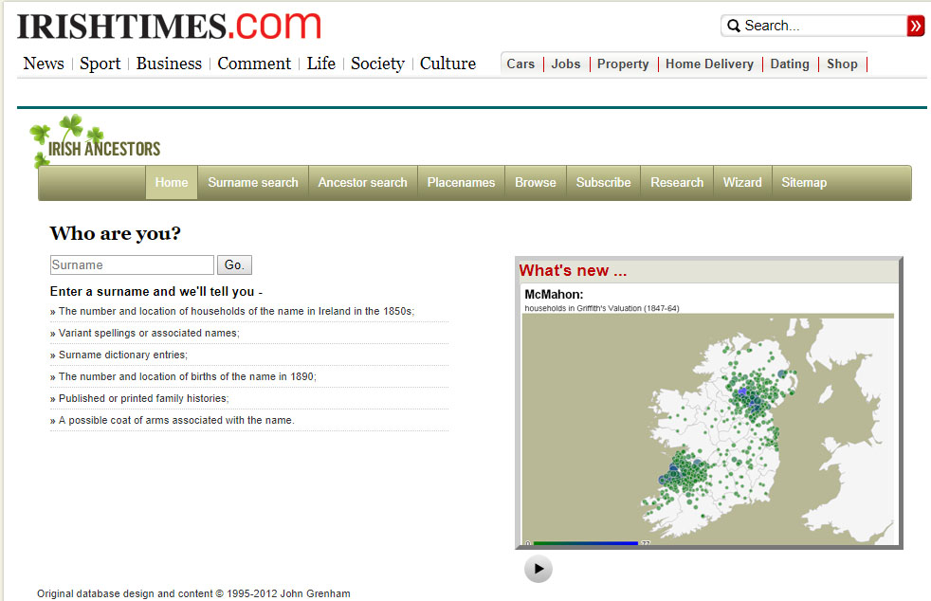Select the Research tab
The width and height of the screenshot is (931, 601).
tap(677, 182)
